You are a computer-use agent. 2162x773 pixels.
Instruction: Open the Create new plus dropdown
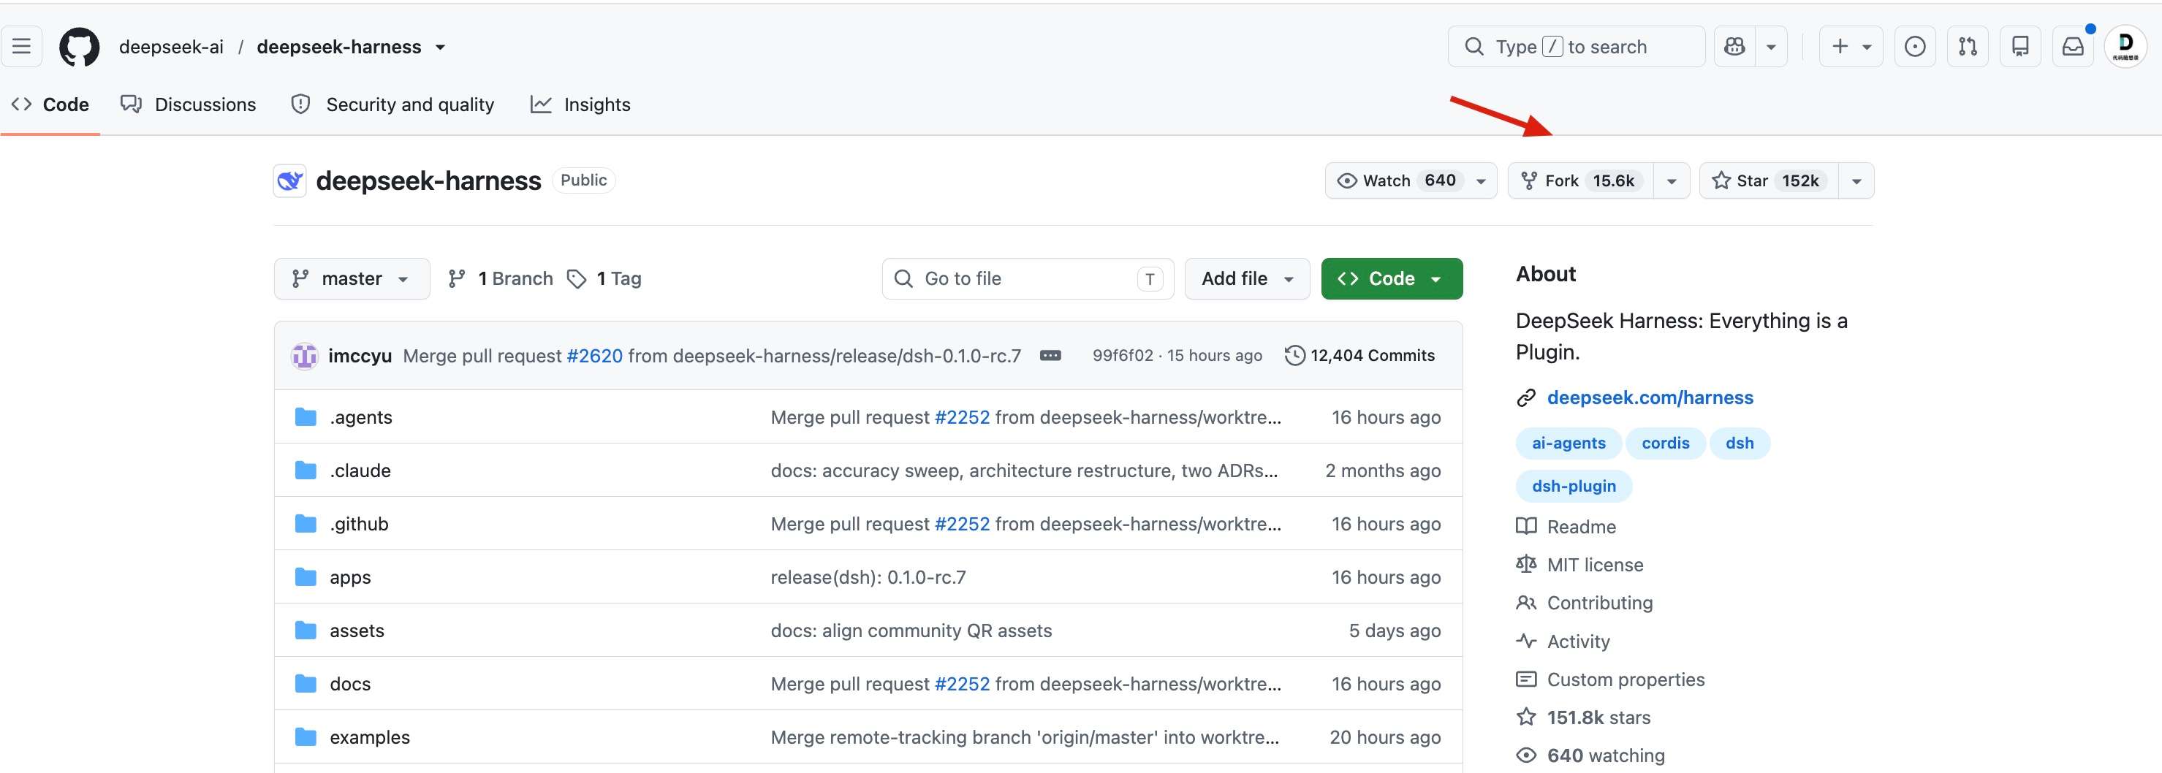(x=1851, y=46)
